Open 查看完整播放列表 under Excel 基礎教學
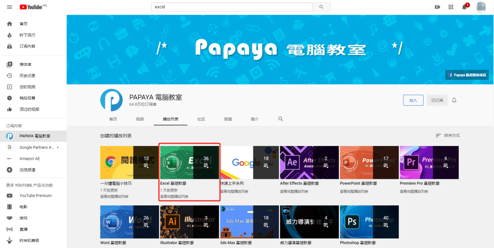The image size is (494, 248). 174,197
